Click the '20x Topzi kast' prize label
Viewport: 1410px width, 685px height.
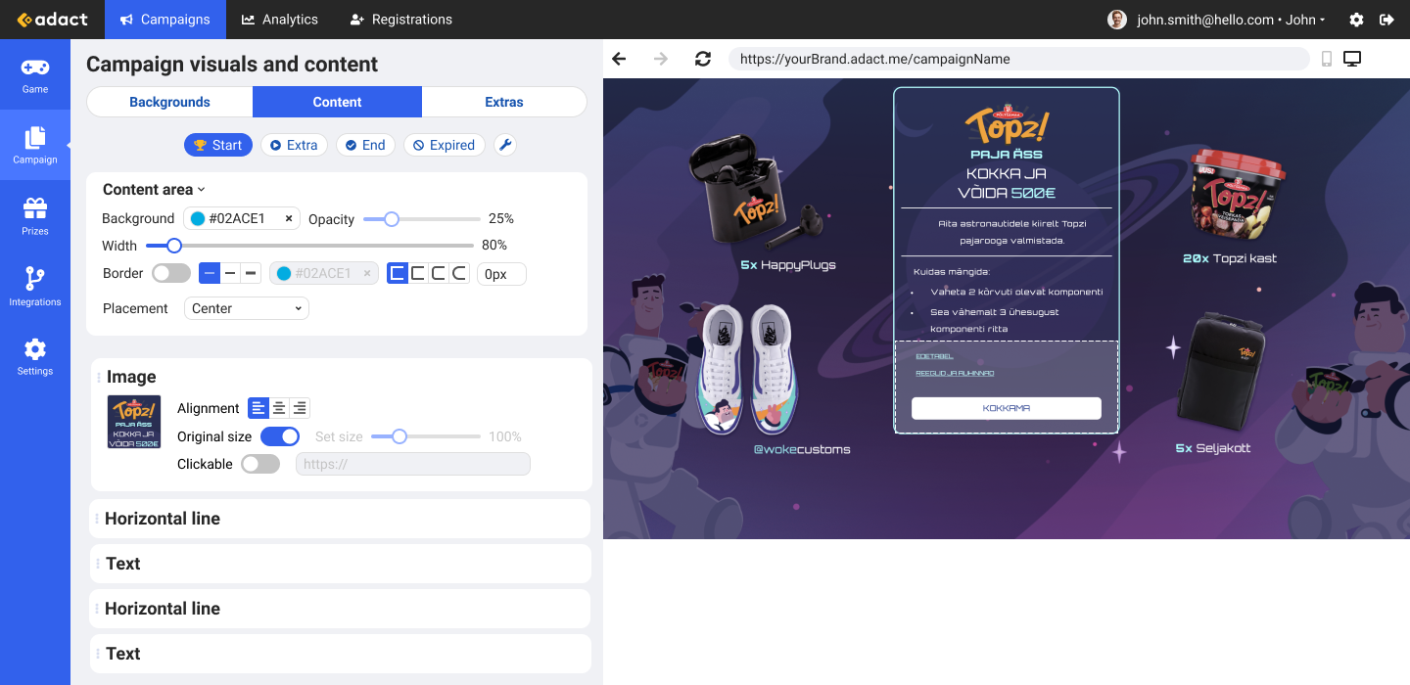[x=1230, y=258]
